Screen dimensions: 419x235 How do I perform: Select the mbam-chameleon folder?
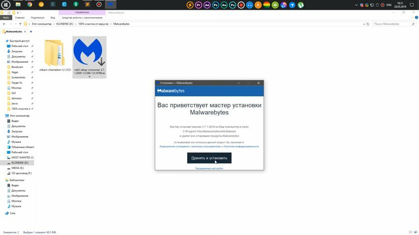[x=55, y=55]
